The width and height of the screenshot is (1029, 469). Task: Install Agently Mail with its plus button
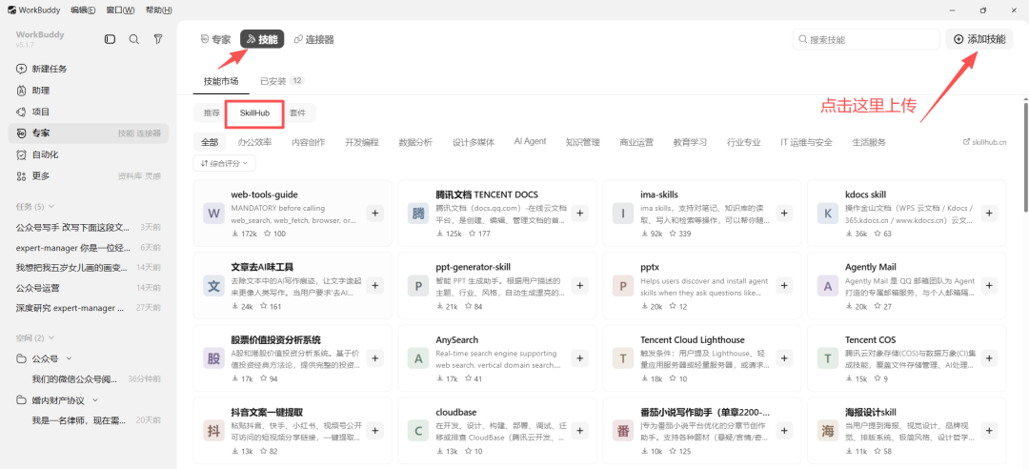990,286
